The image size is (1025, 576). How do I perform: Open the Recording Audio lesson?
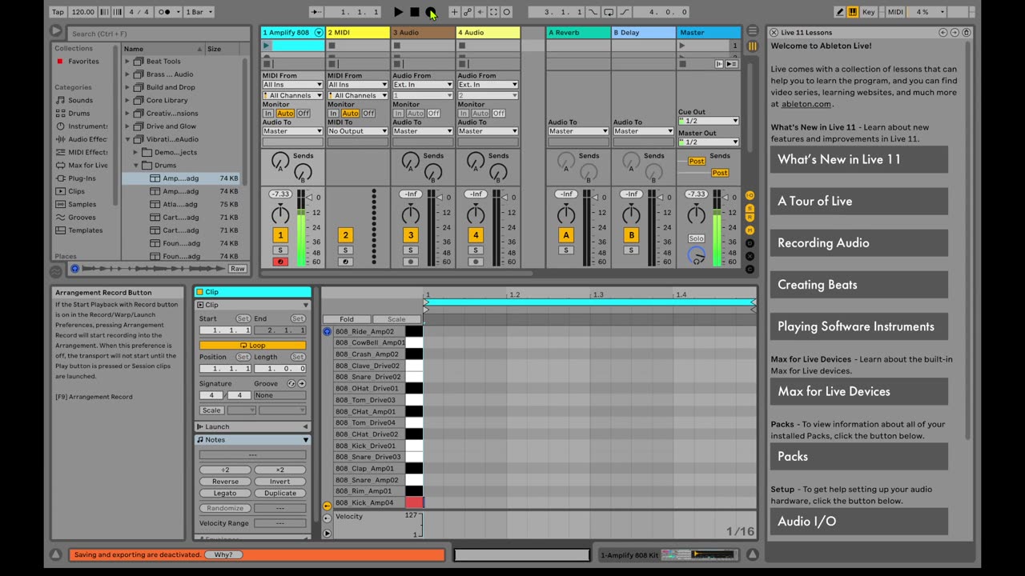point(859,242)
